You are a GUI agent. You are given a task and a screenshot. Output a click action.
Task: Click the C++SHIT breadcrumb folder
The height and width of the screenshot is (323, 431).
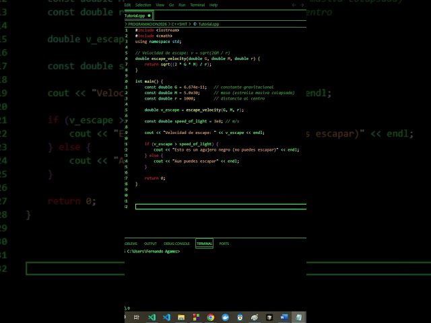(179, 24)
